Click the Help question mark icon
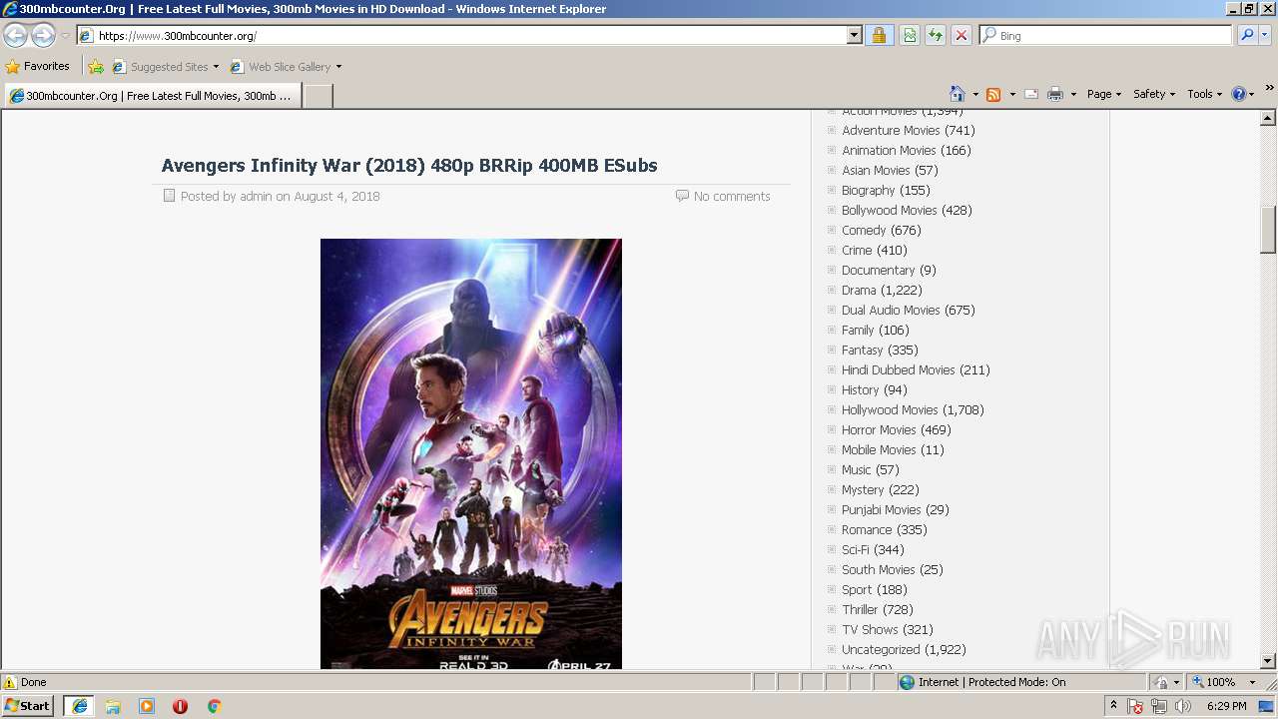Image resolution: width=1278 pixels, height=719 pixels. [x=1239, y=94]
